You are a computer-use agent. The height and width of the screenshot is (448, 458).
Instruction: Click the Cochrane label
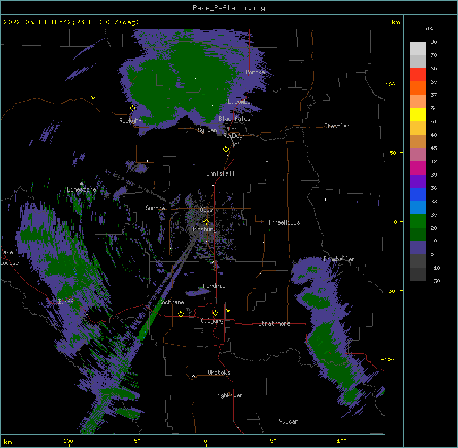[171, 302]
